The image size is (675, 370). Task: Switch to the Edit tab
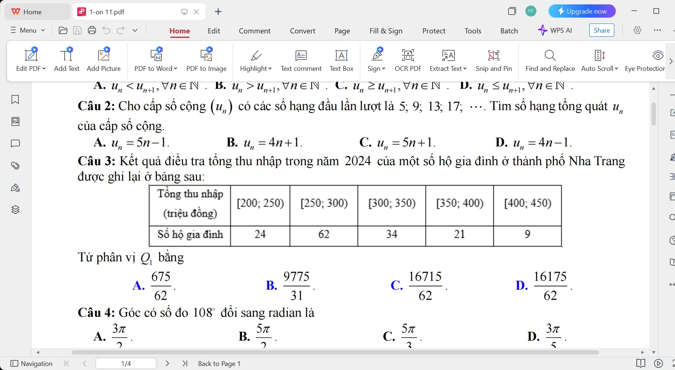[x=214, y=31]
